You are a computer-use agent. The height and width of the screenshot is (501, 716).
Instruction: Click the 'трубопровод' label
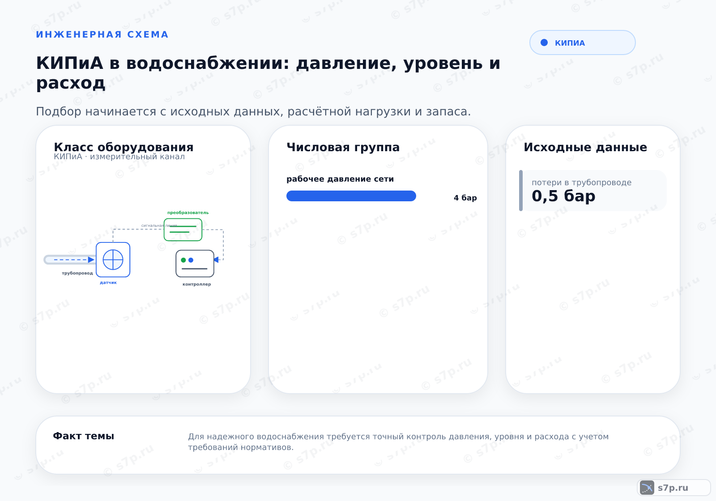pos(77,273)
